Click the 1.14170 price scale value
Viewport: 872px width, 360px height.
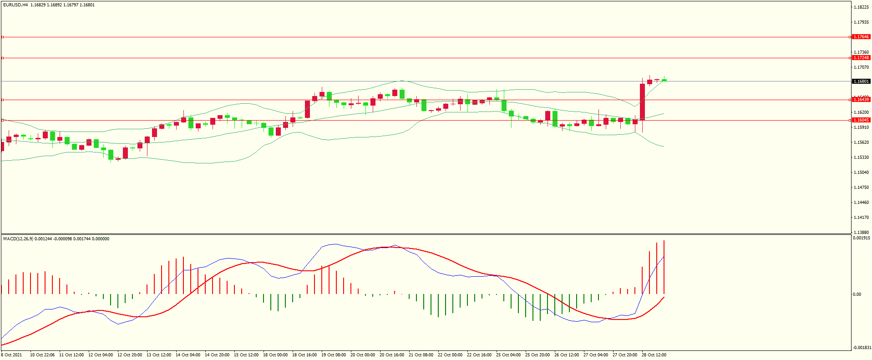862,218
